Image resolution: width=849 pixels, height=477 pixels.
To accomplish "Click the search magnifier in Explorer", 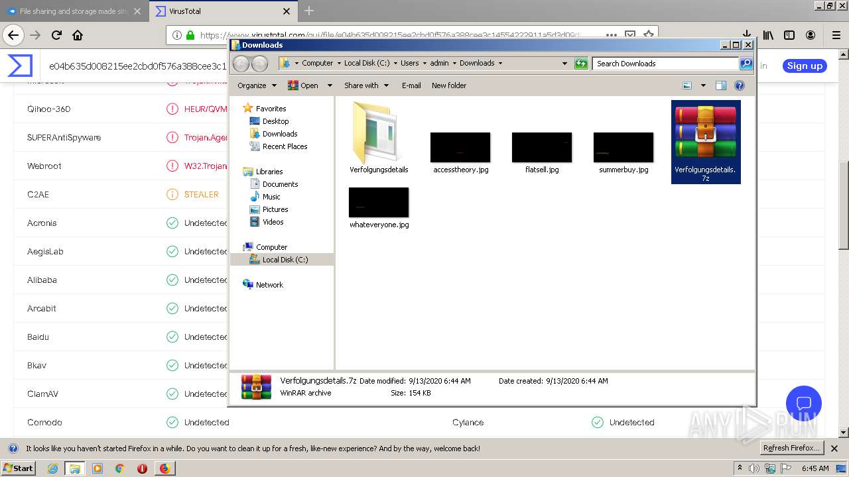I will click(746, 64).
